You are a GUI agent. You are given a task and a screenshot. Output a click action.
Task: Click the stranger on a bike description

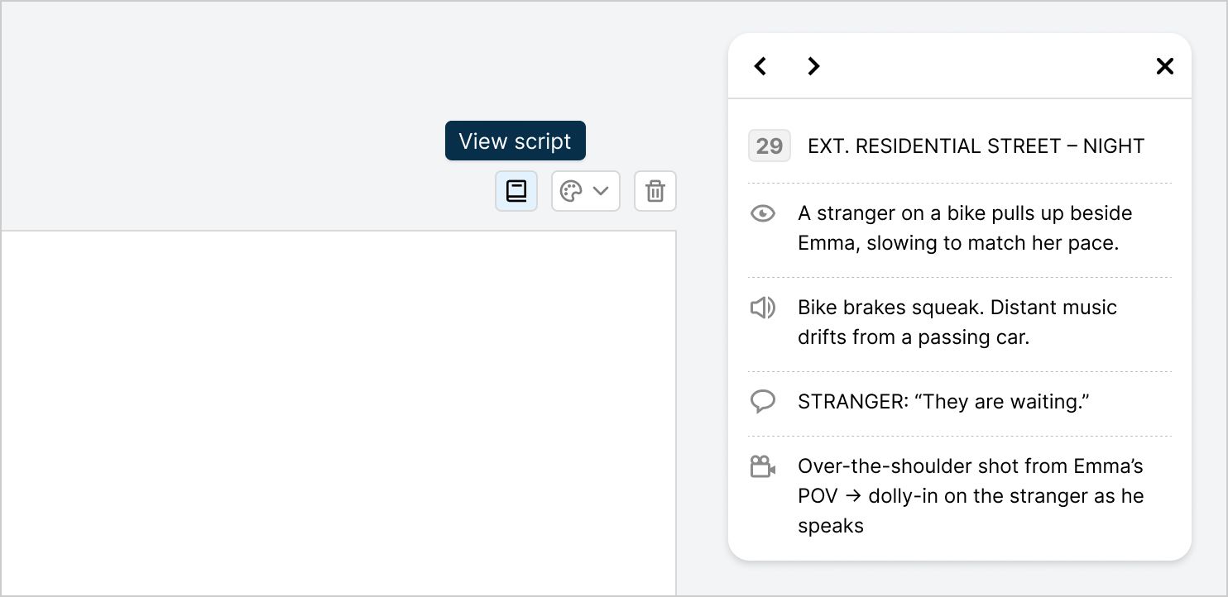tap(964, 227)
